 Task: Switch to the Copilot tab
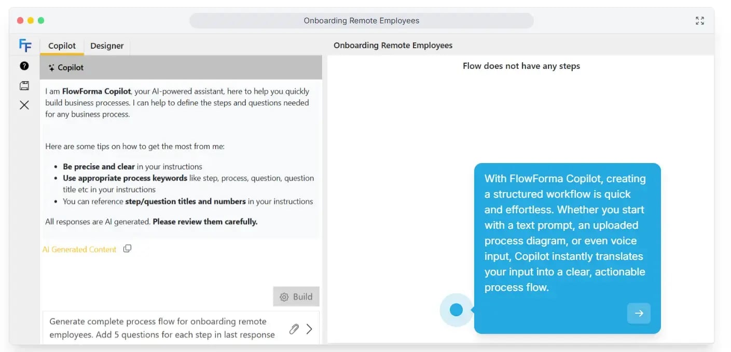(x=62, y=46)
